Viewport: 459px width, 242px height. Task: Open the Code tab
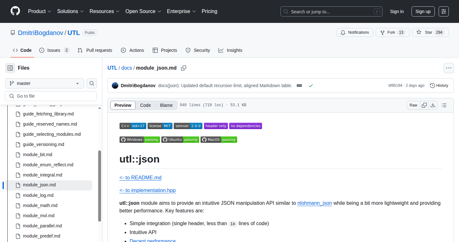pos(22,50)
